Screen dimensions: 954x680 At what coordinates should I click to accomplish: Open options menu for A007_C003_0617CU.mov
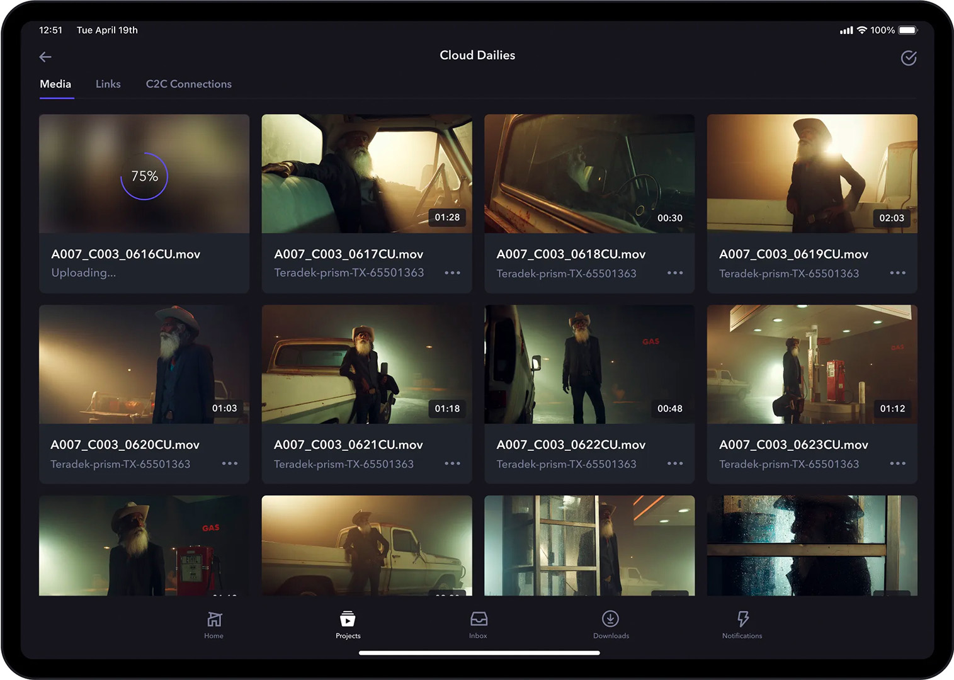click(x=452, y=273)
